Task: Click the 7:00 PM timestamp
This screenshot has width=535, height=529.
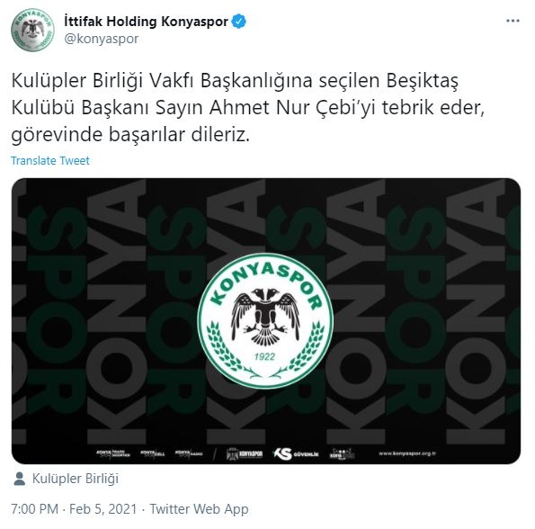Action: 34,509
